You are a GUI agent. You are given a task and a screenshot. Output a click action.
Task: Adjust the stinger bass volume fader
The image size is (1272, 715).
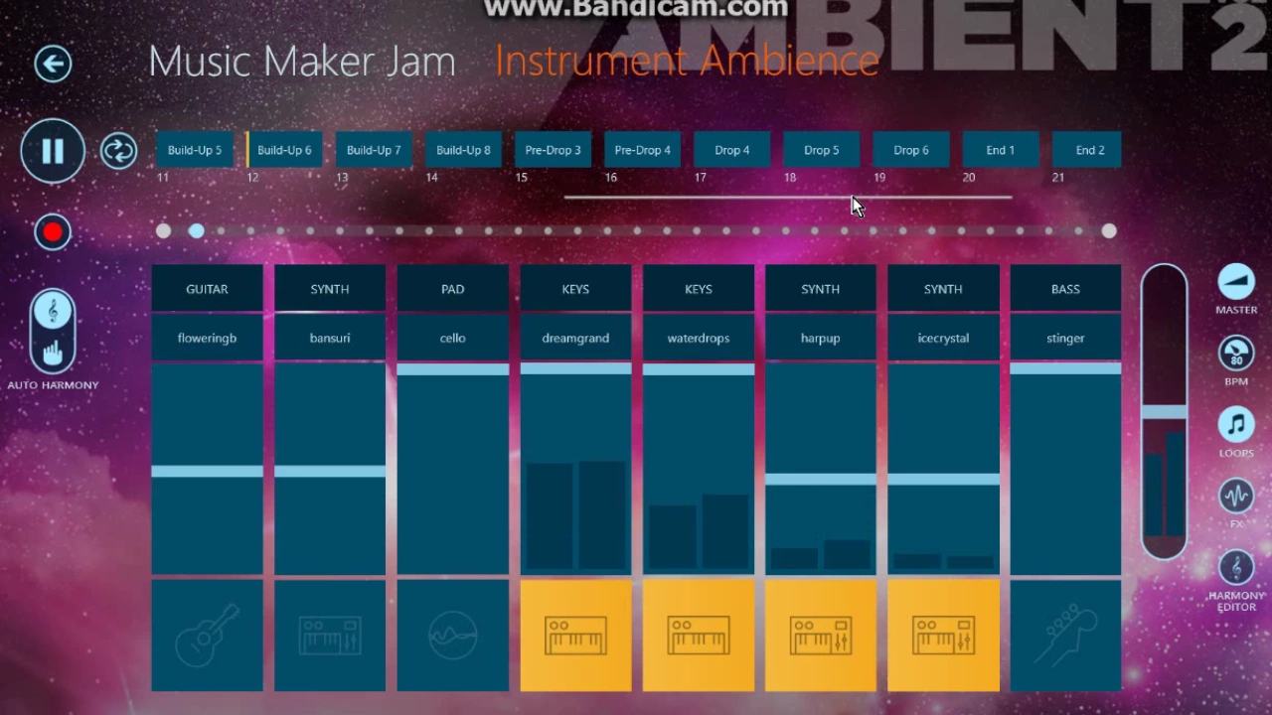tap(1065, 368)
